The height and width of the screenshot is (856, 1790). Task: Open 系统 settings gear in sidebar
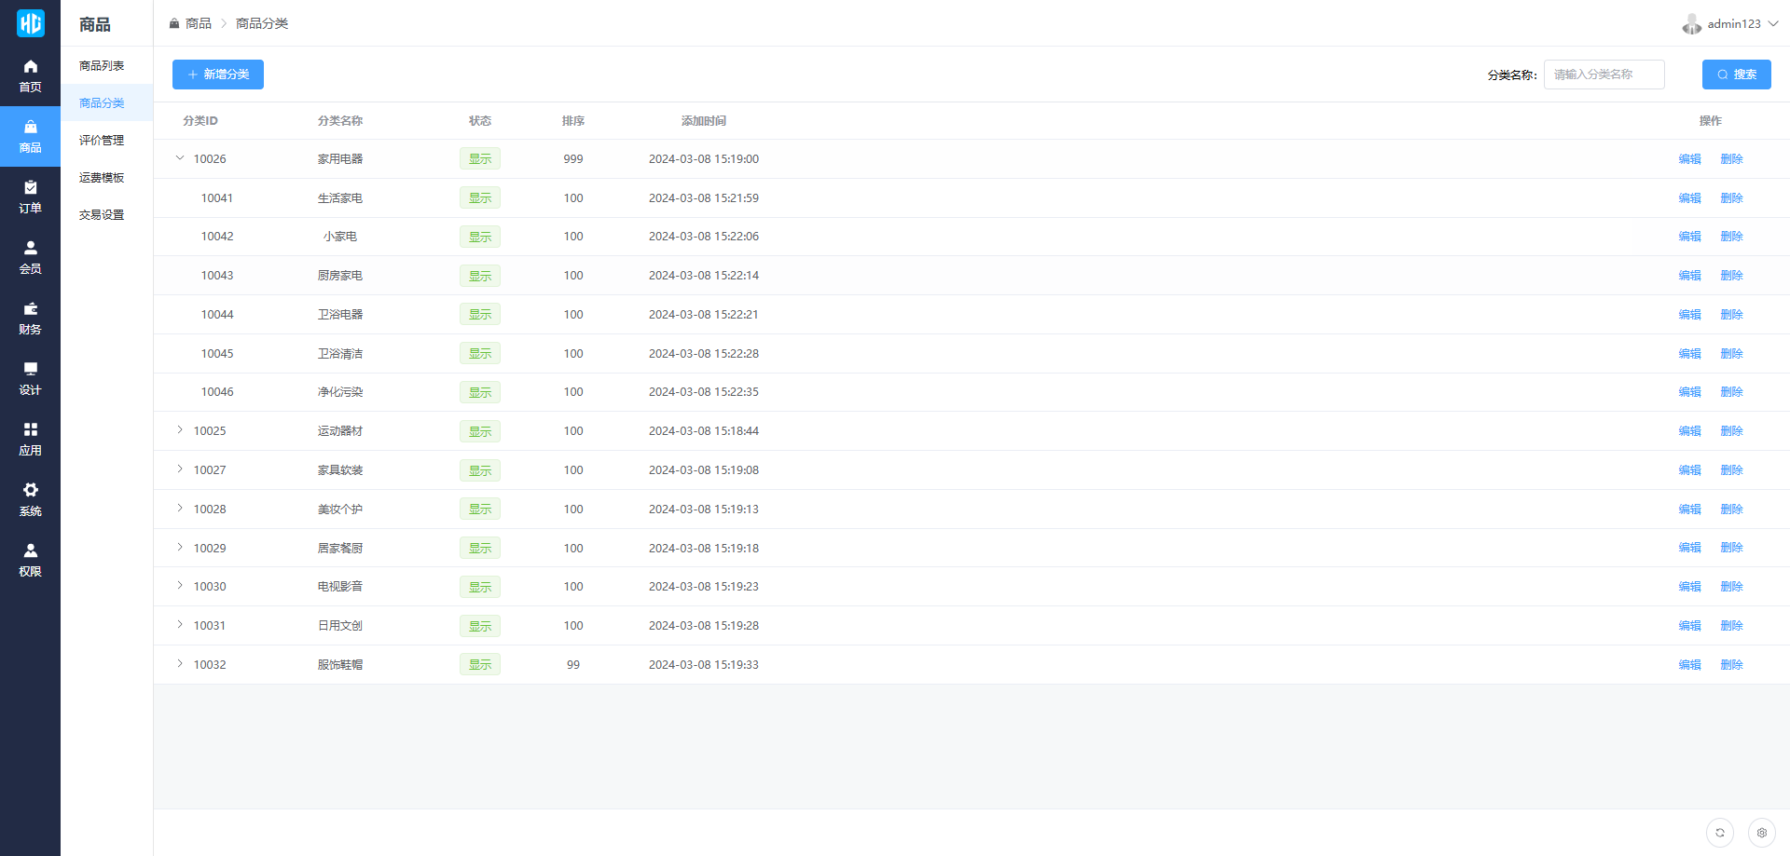30,499
